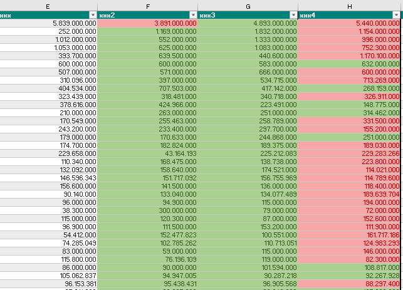Select cell 96.905.568
This screenshot has height=290, width=403.
point(248,284)
